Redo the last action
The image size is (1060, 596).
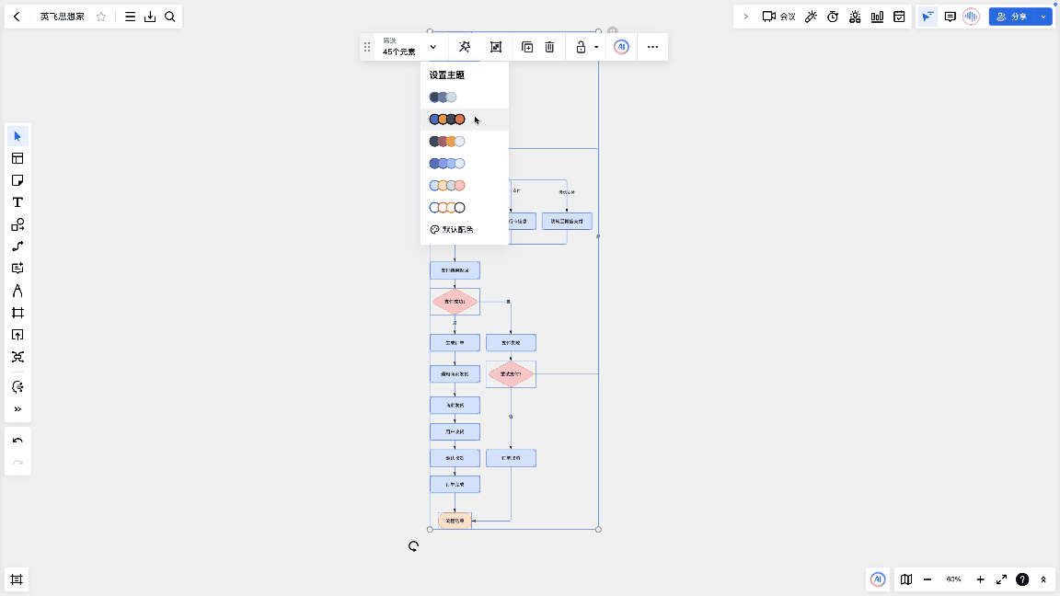pos(17,463)
